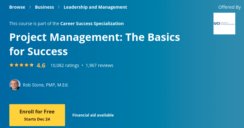Viewport: 244px width, 128px height.
Task: Open the Business breadcrumb category
Action: point(44,7)
